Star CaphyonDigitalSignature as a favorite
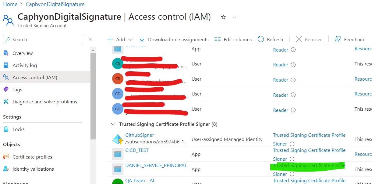The height and width of the screenshot is (184, 372). coord(223,17)
